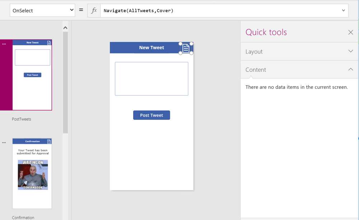Screen dimensions: 359x220
Task: Click the PostTweets screen name label
Action: [22, 119]
